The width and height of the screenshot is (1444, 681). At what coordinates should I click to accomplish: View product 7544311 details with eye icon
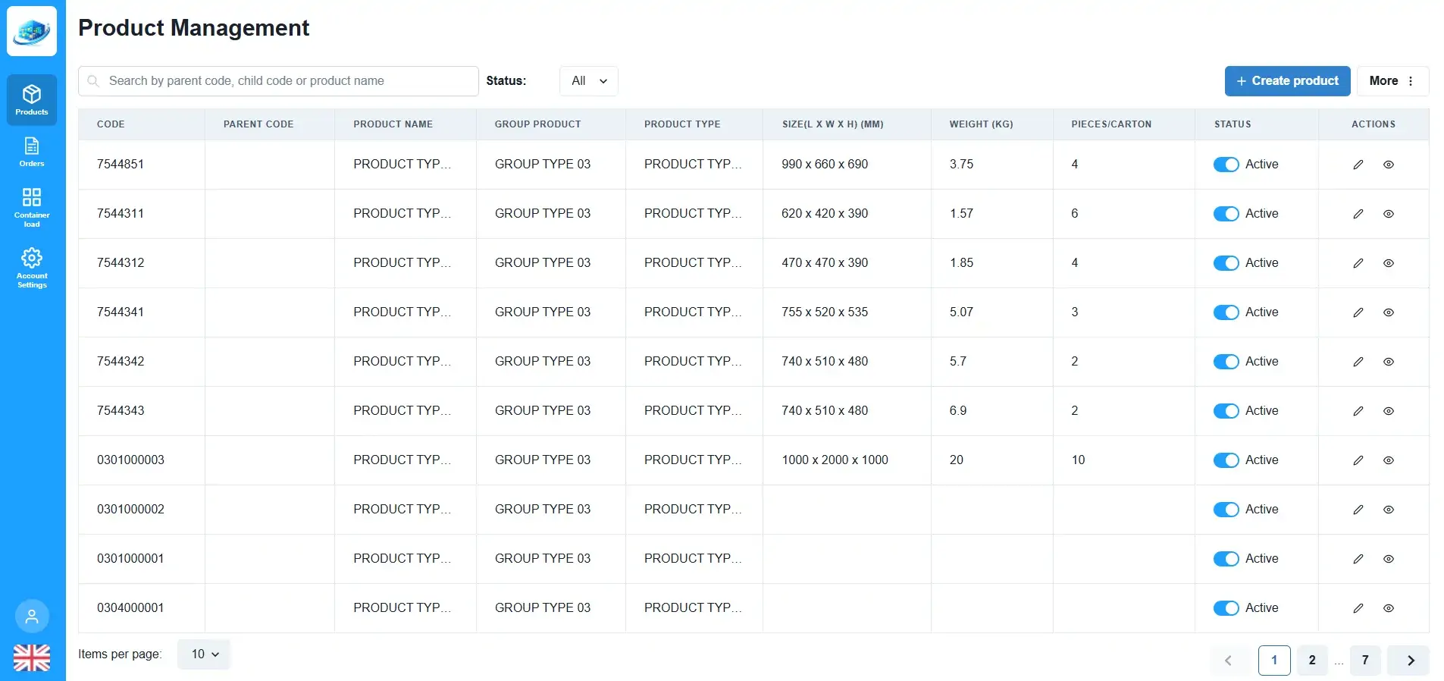pos(1389,214)
